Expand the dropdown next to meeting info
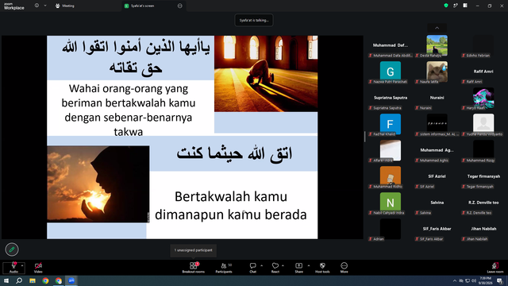The width and height of the screenshot is (508, 286). (x=45, y=6)
